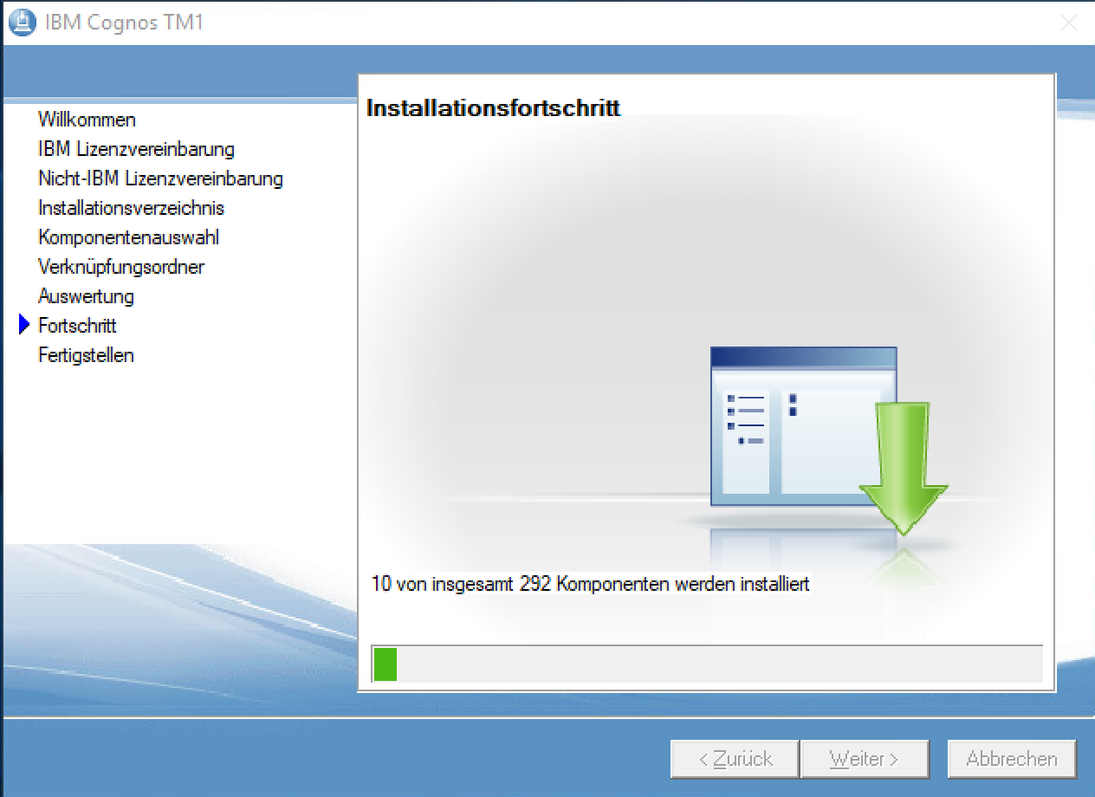Click the blue arrow marker beside Fortschritt
The height and width of the screenshot is (797, 1095).
click(x=24, y=326)
